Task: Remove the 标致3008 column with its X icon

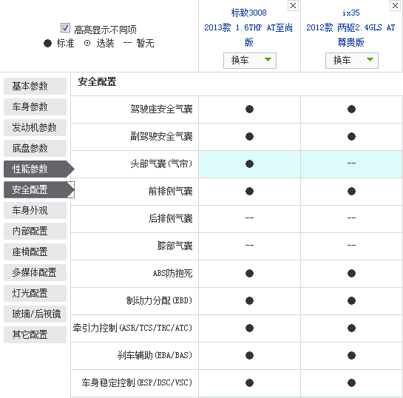Action: pos(293,5)
